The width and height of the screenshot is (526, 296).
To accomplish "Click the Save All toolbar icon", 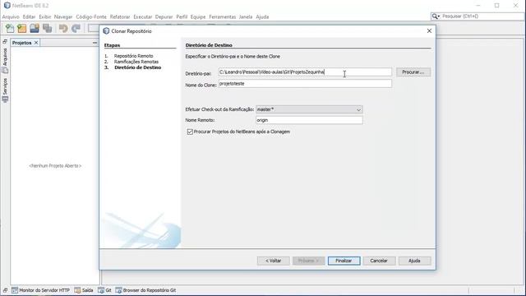I will click(x=48, y=29).
